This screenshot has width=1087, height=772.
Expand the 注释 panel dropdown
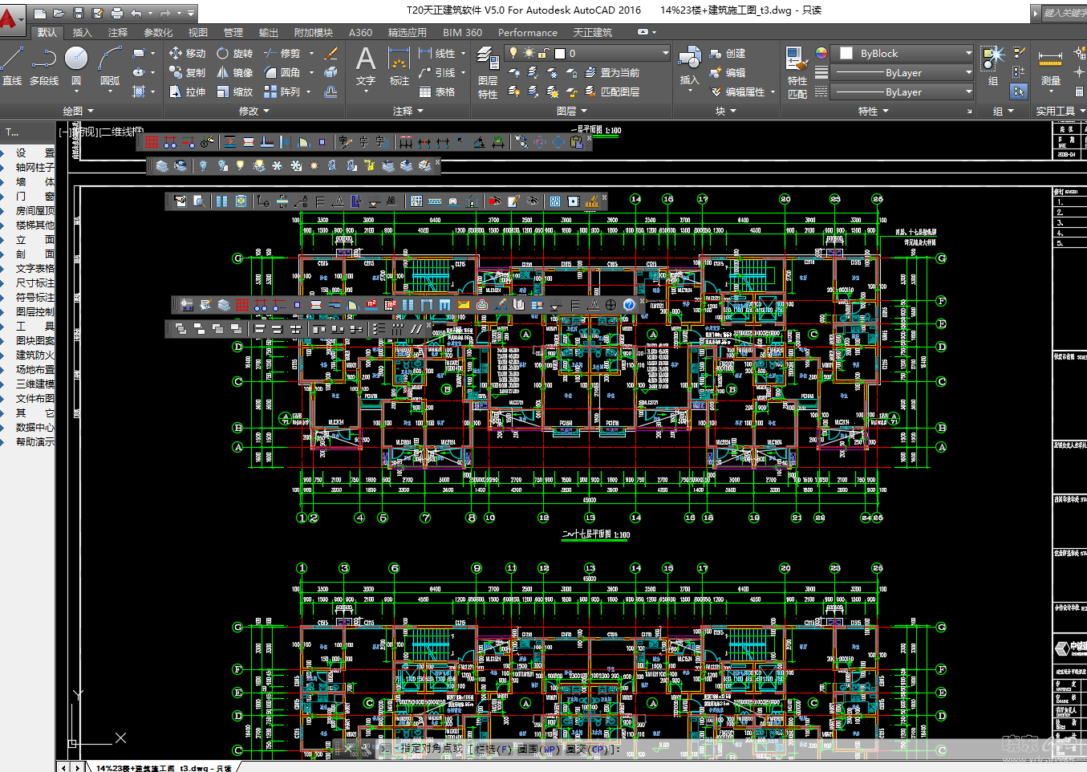[x=408, y=111]
